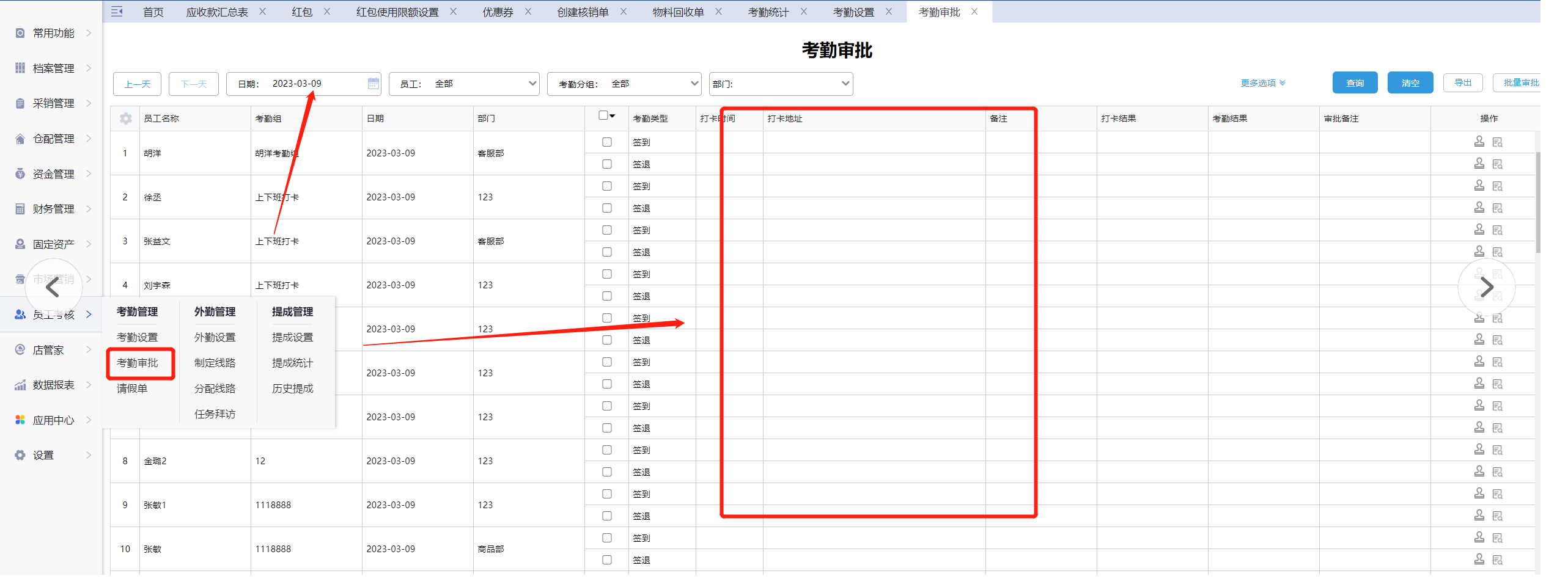Viewport: 1546px width, 587px height.
Task: Switch to the 考勤设置 tab
Action: [853, 12]
